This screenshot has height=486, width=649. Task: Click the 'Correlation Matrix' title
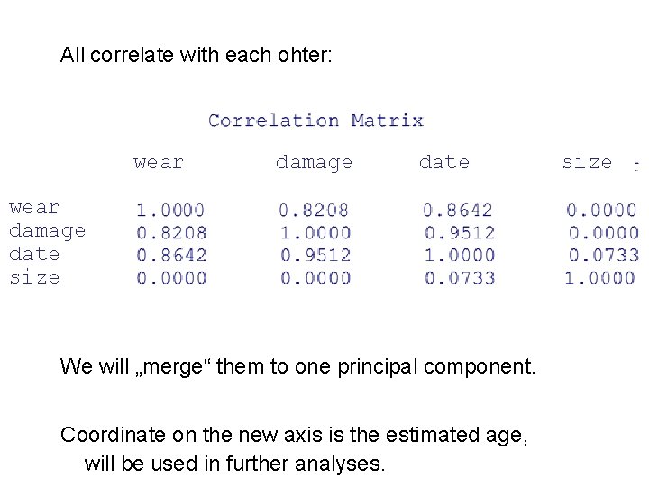click(x=315, y=121)
